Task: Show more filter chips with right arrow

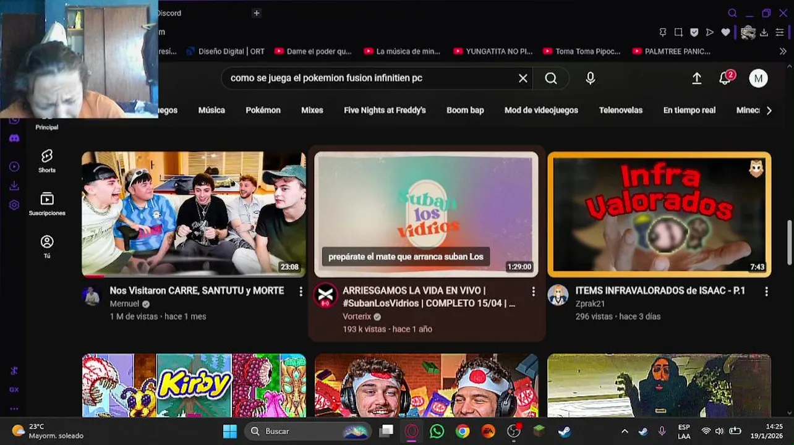Action: click(x=769, y=111)
